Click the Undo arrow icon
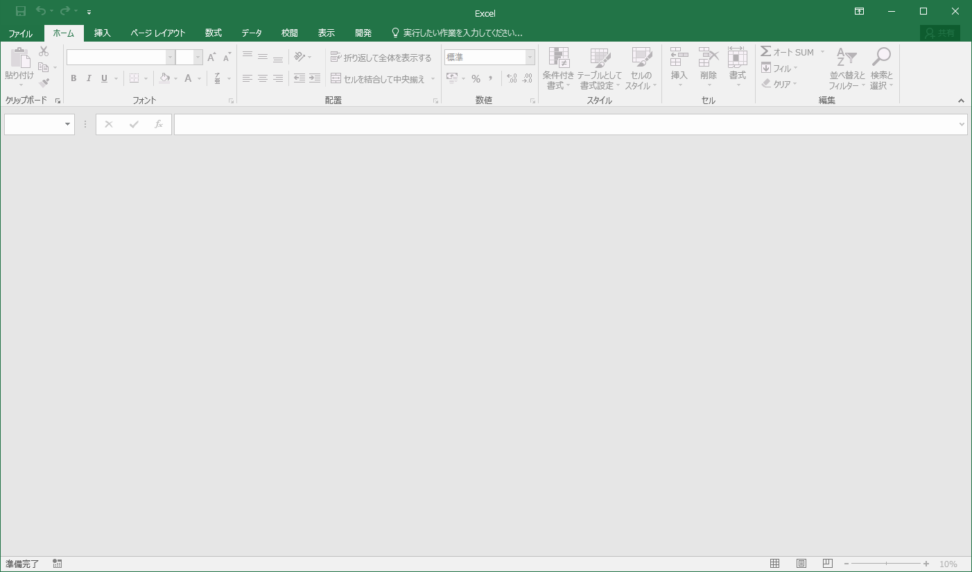Image resolution: width=972 pixels, height=572 pixels. click(x=41, y=11)
